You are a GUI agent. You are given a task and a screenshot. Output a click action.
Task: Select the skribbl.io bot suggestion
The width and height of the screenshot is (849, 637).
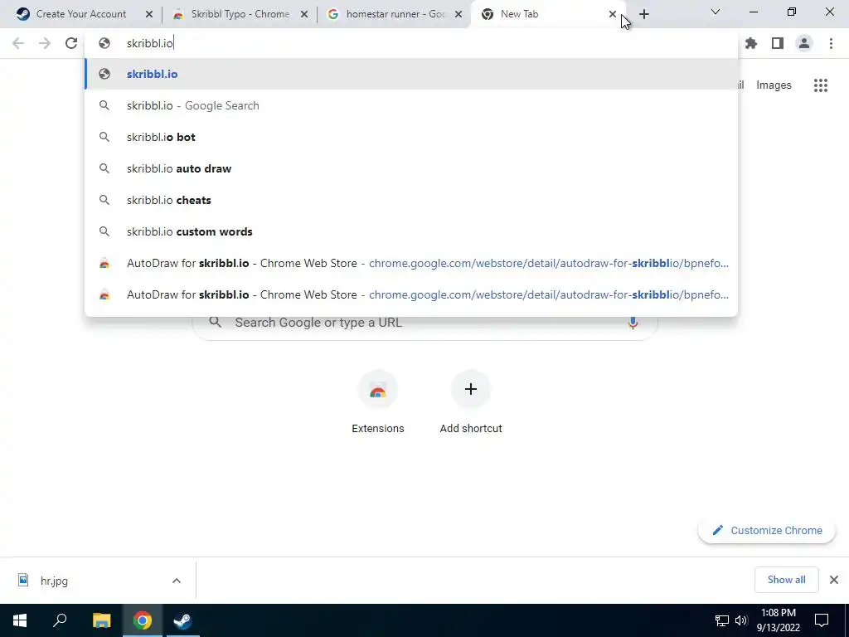pos(411,137)
